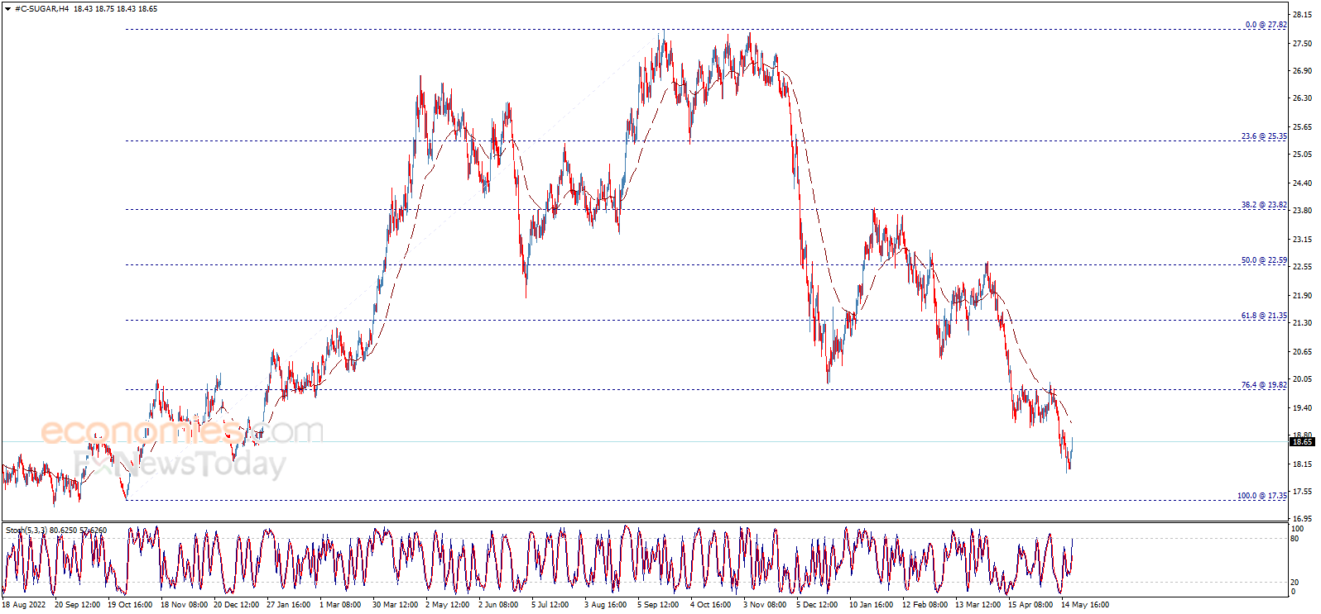Select the Fibonacci label 100.0 @ 17.35
This screenshot has width=1321, height=614.
pyautogui.click(x=1262, y=496)
